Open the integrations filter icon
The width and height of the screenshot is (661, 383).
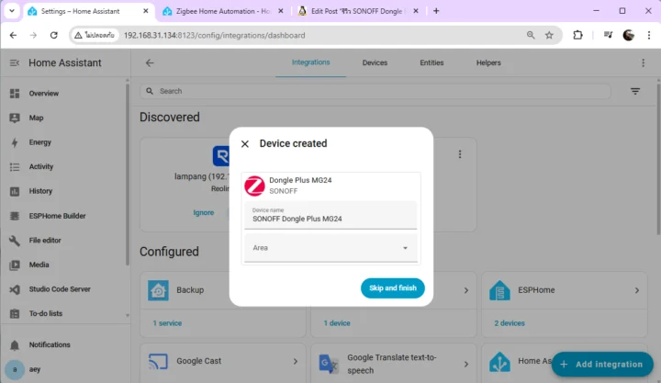coord(635,91)
